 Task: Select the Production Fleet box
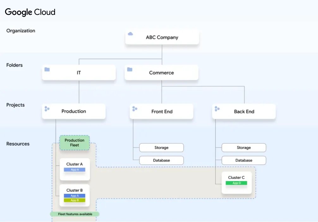[75, 143]
